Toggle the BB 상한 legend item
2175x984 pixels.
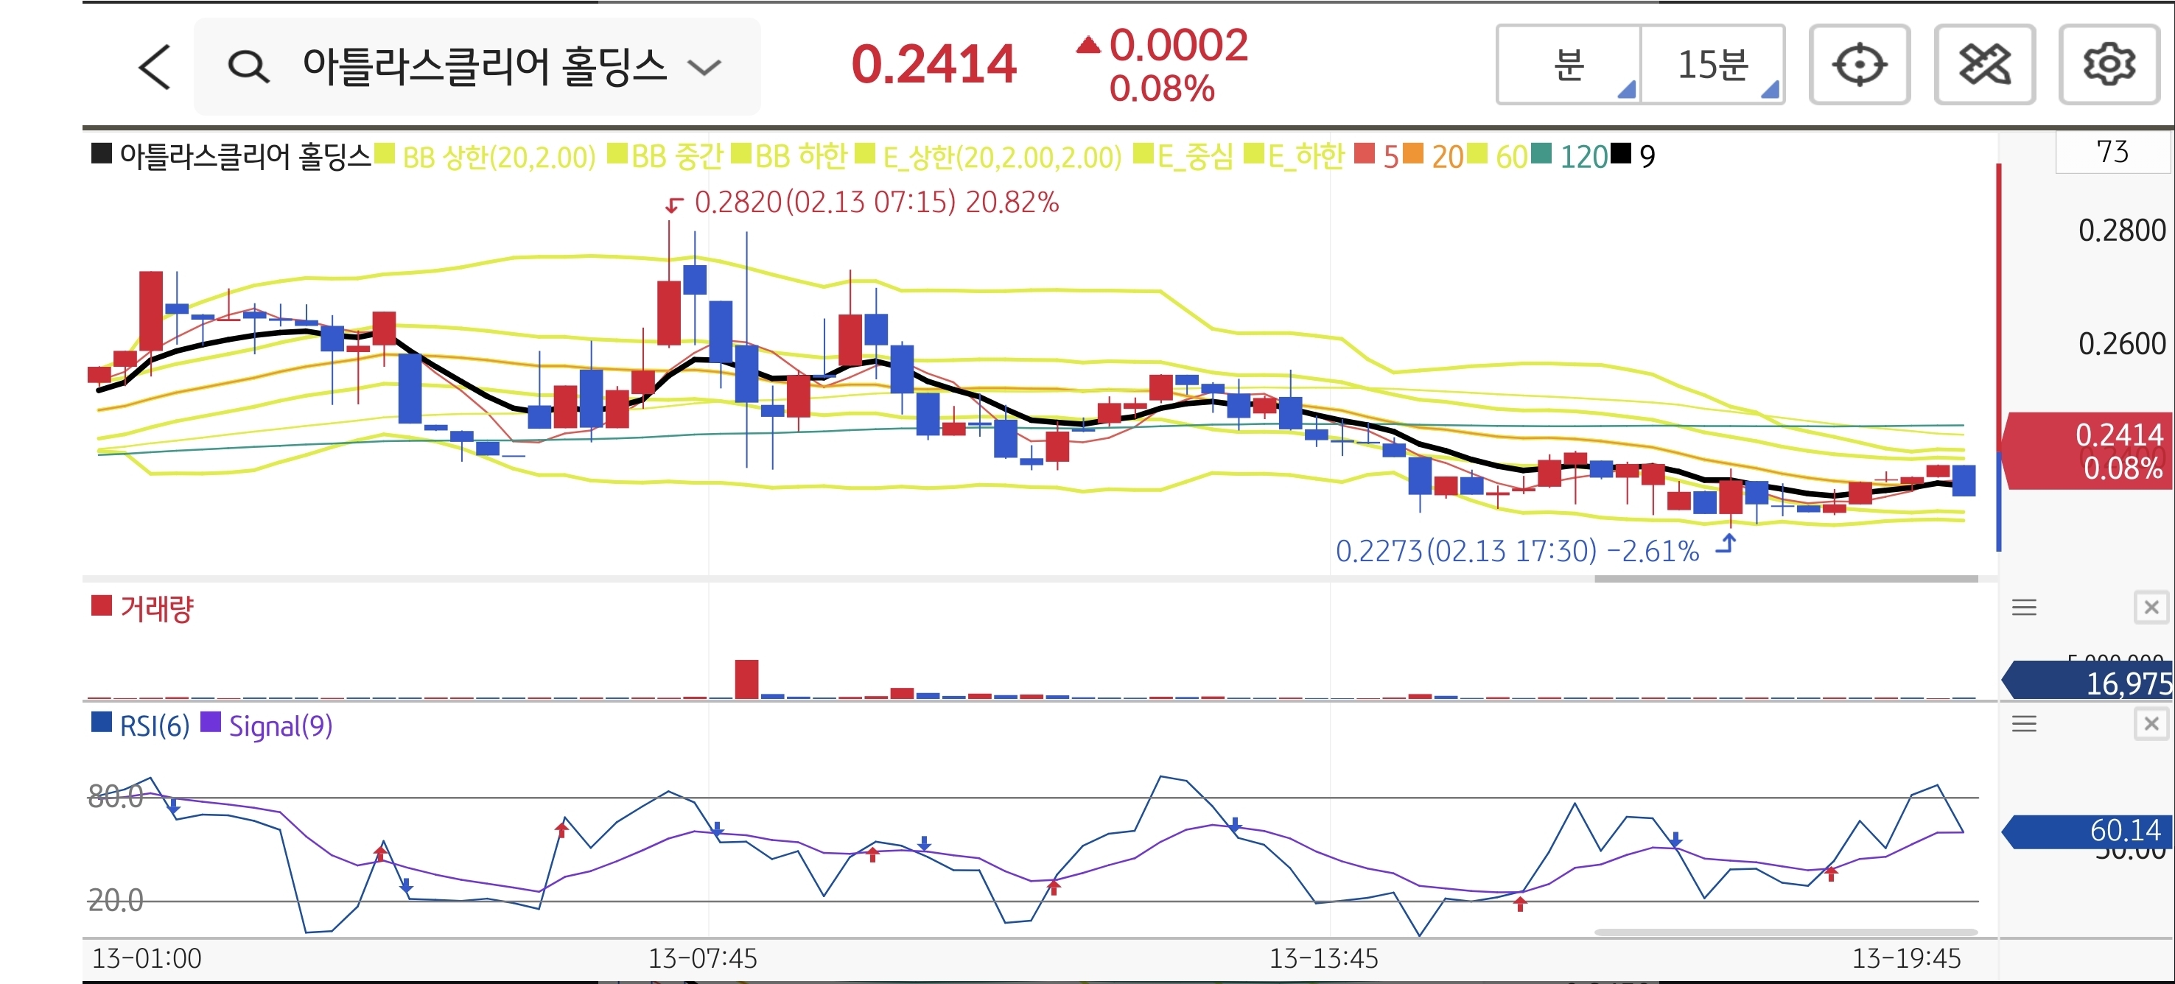tap(498, 157)
